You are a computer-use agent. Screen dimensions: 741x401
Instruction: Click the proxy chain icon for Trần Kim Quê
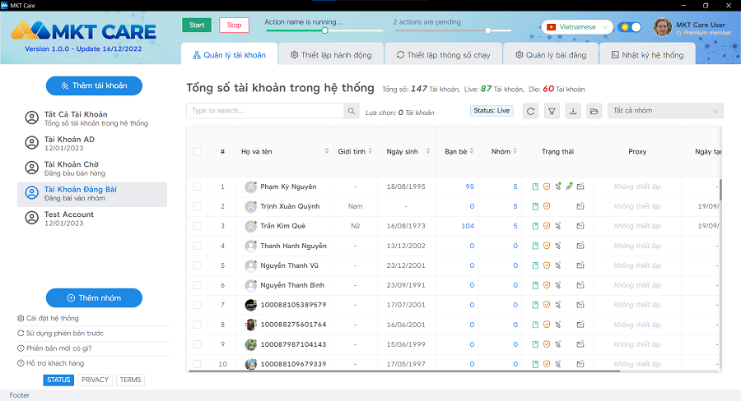[x=558, y=226]
